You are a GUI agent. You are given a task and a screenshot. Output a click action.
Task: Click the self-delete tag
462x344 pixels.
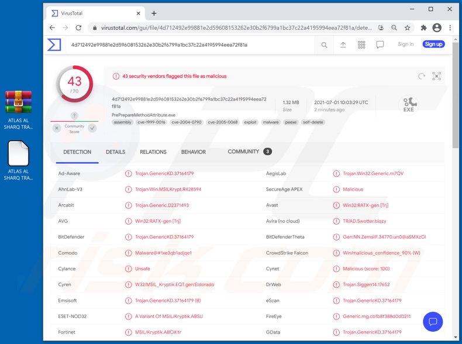[x=313, y=122]
